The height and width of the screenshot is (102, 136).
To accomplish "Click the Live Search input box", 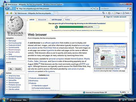I will 113,8.
